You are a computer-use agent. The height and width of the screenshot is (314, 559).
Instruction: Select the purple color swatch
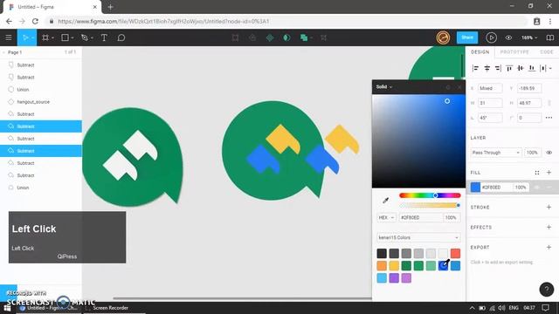click(x=394, y=278)
